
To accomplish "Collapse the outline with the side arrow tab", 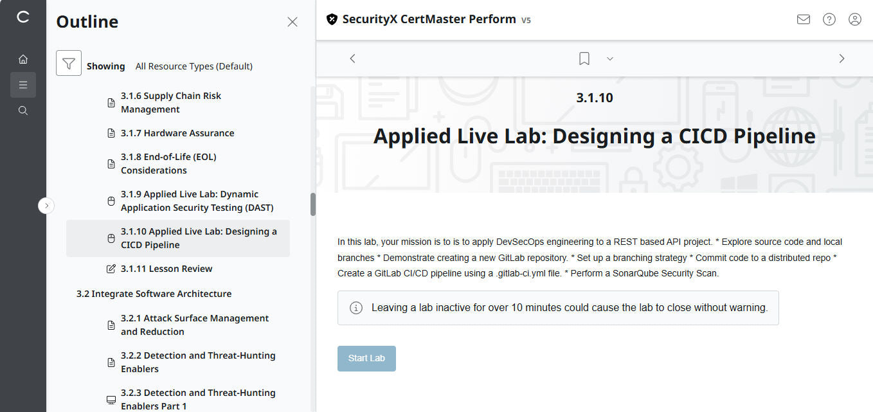I will pos(46,205).
